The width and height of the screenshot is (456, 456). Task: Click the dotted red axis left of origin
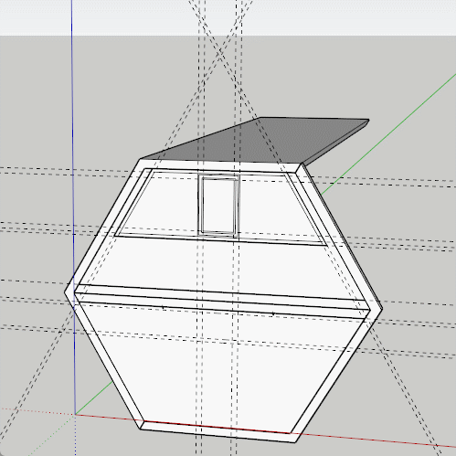point(37,411)
